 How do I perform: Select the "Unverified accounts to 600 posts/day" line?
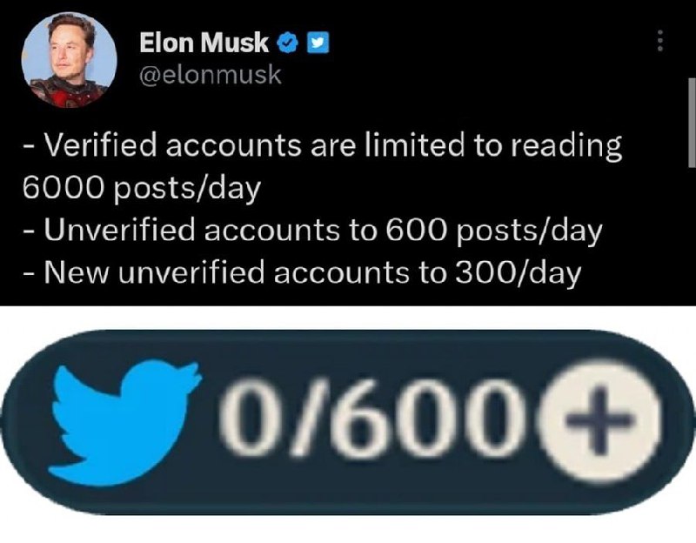311,231
